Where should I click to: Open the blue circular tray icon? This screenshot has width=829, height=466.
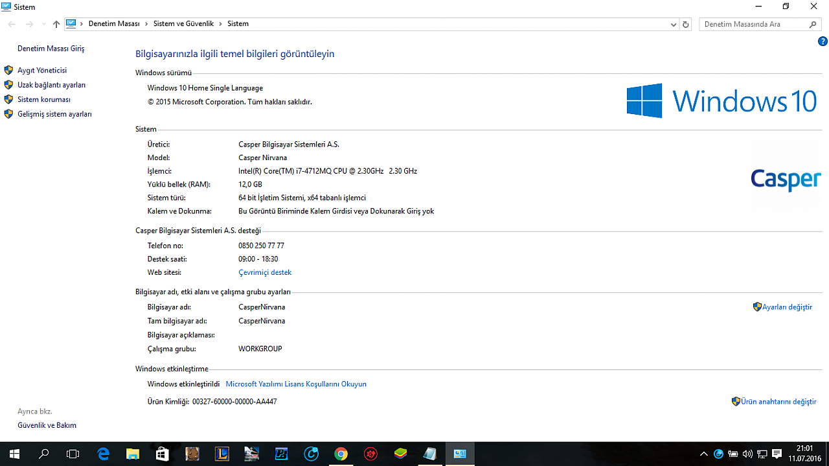click(718, 454)
